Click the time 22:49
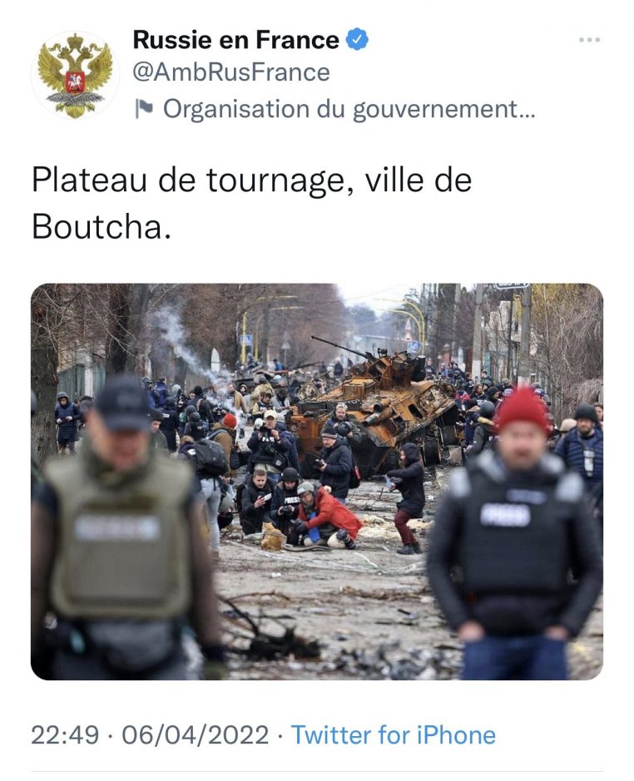The image size is (634, 781). (65, 734)
